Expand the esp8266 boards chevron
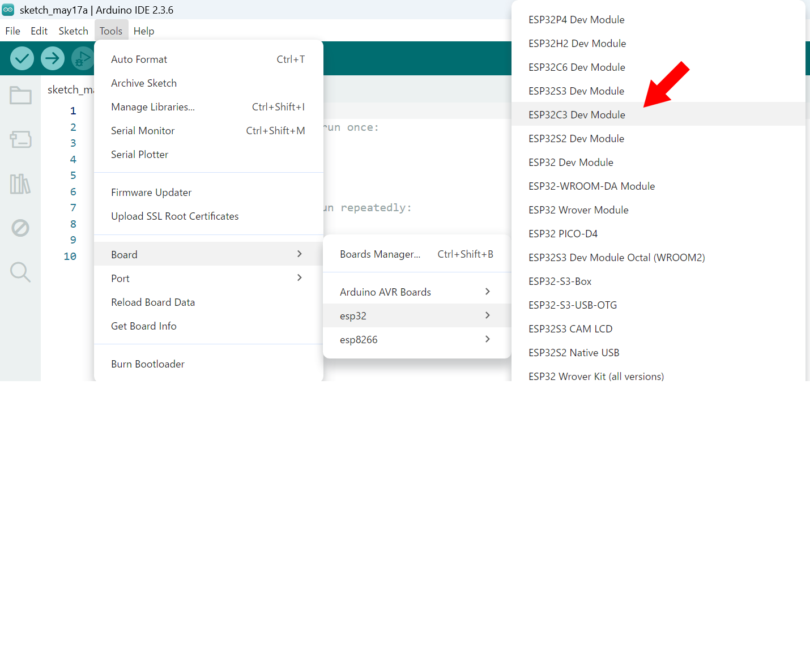This screenshot has height=666, width=810. tap(488, 339)
